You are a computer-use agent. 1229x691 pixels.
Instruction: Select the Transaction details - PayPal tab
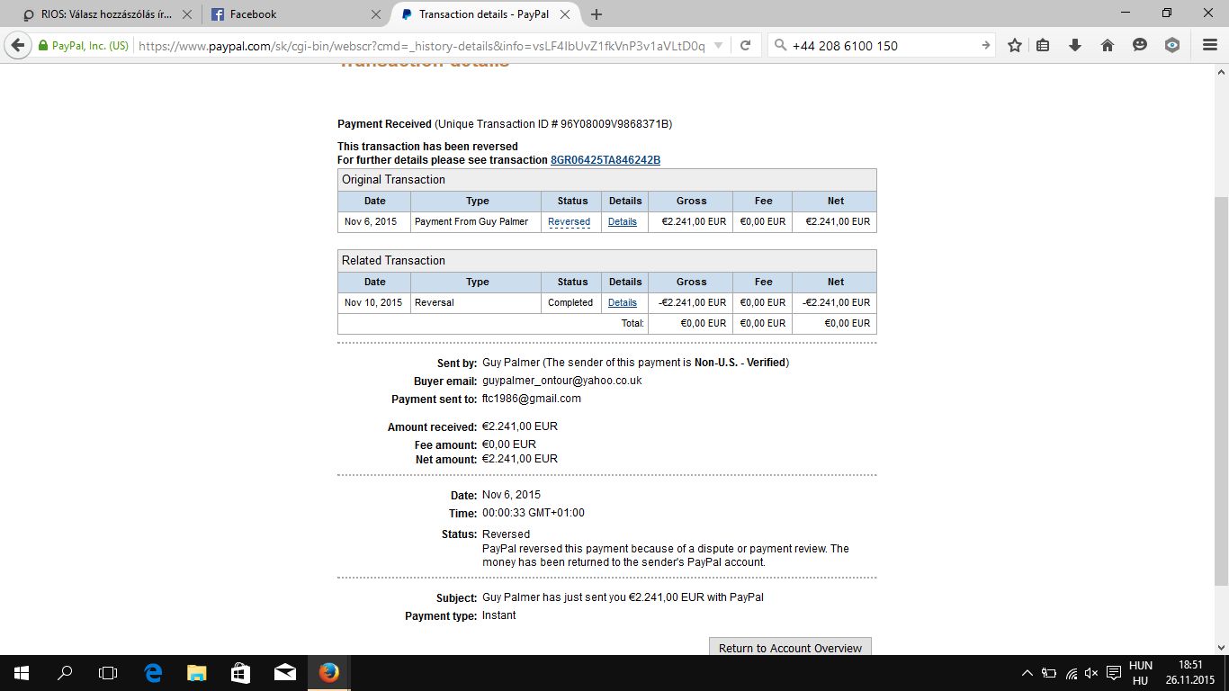[x=485, y=14]
